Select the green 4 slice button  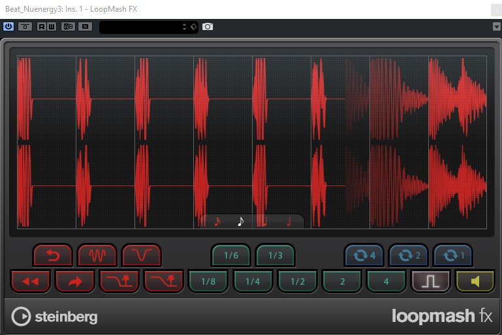point(386,281)
